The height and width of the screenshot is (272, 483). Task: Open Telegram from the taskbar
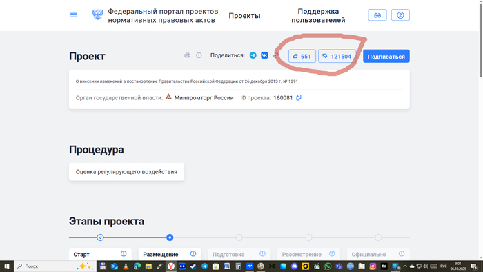[x=204, y=266]
